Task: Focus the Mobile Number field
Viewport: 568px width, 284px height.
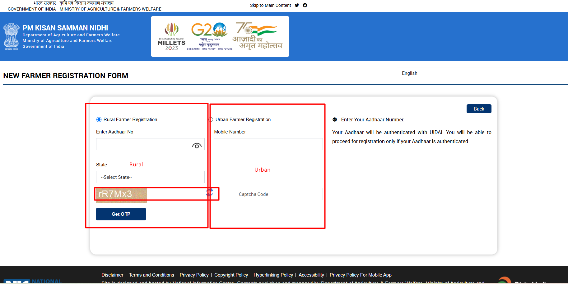Action: point(268,144)
